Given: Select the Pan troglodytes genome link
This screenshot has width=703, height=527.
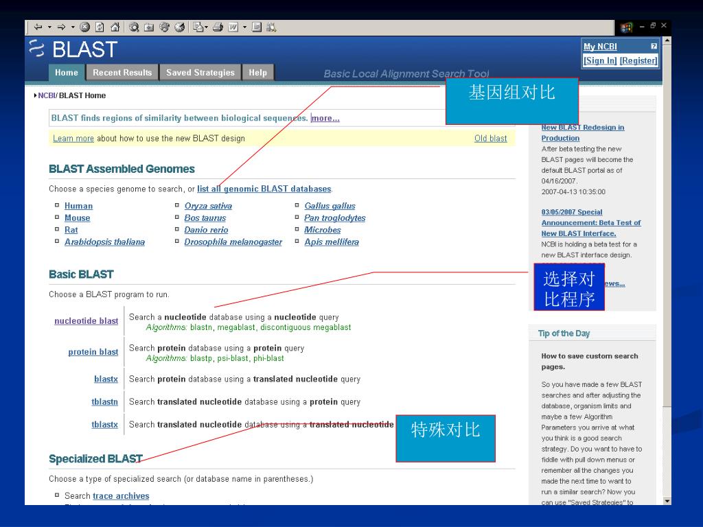Looking at the screenshot, I should point(335,218).
